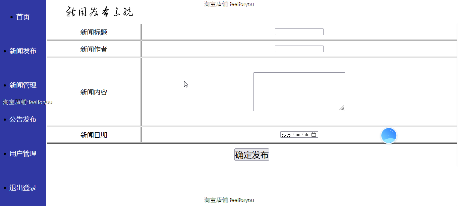
Task: Click inside the 新闻内容 textarea
Action: (x=299, y=92)
